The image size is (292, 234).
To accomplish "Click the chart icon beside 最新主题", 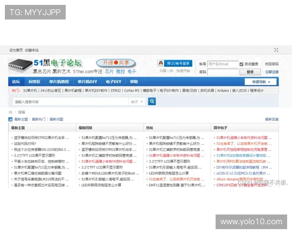I will 10,119.
